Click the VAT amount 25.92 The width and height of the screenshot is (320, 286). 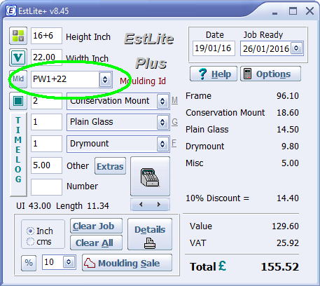click(288, 243)
